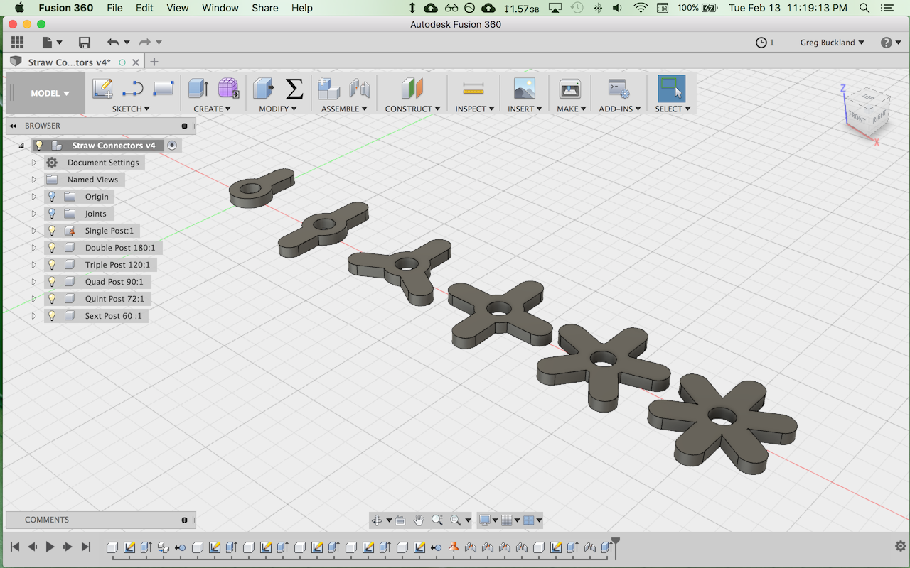Hide the Quint Post 72:1 component
Screen dimensions: 910x568
(51, 299)
